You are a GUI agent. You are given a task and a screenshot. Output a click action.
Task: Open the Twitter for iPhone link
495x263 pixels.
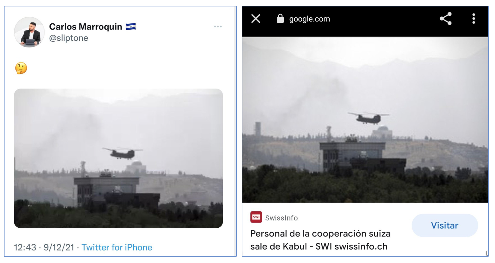coord(117,247)
